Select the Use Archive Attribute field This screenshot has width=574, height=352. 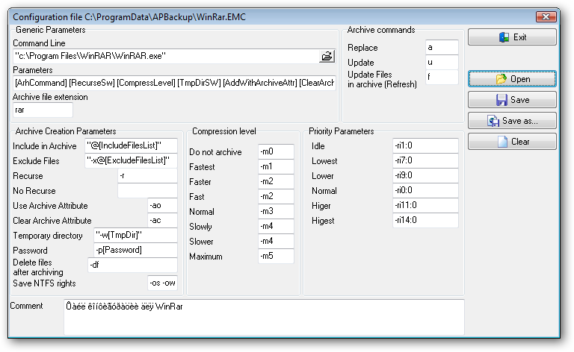pyautogui.click(x=162, y=206)
